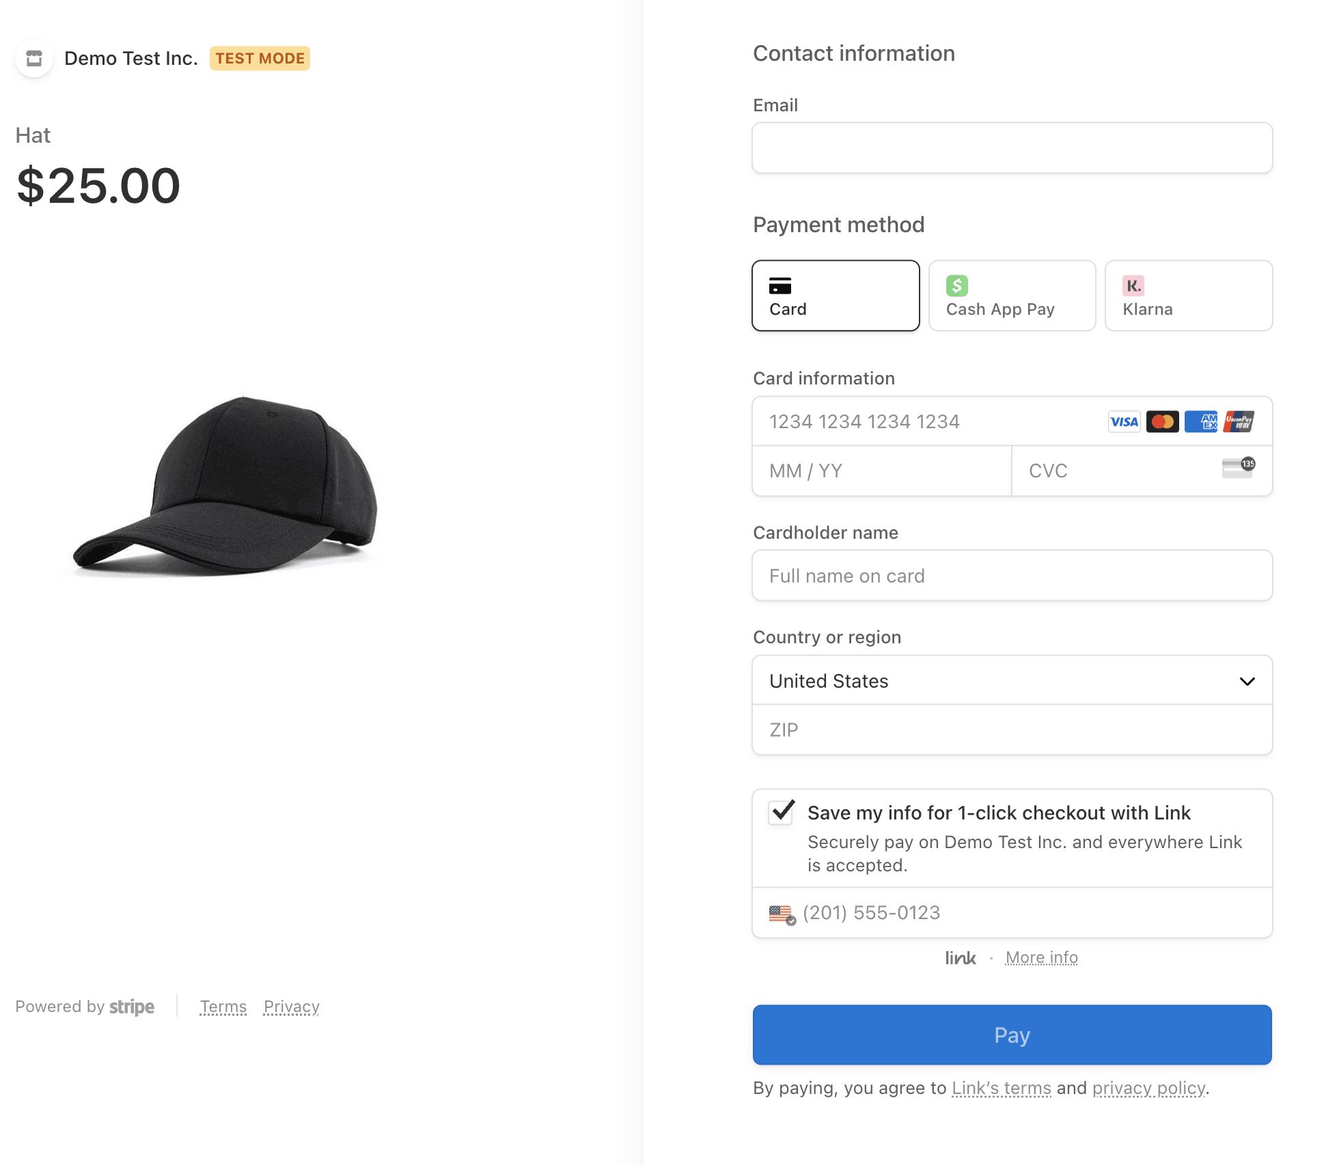Click the Mastercard icon in card field
This screenshot has height=1165, width=1324.
pyautogui.click(x=1162, y=421)
